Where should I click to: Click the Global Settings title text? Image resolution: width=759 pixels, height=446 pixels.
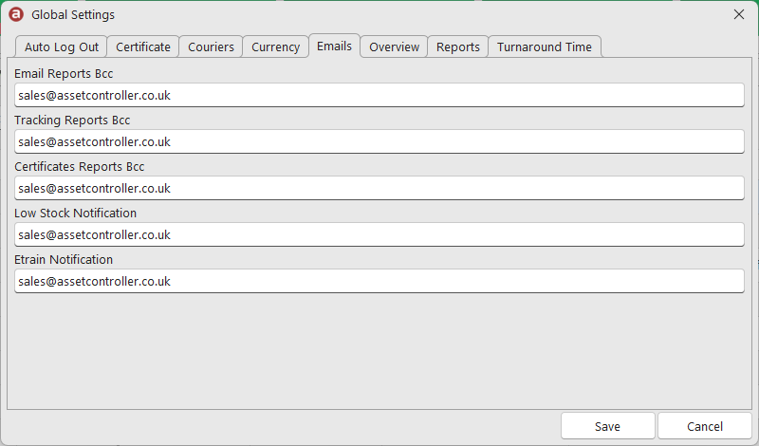click(x=73, y=15)
